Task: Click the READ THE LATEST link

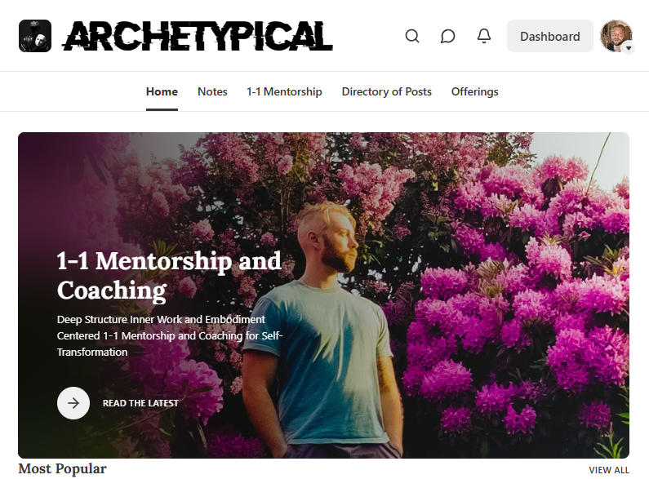Action: click(140, 403)
